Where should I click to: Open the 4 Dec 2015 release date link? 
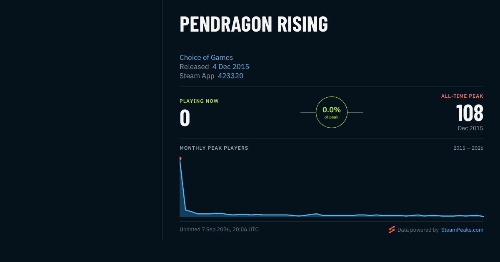231,67
